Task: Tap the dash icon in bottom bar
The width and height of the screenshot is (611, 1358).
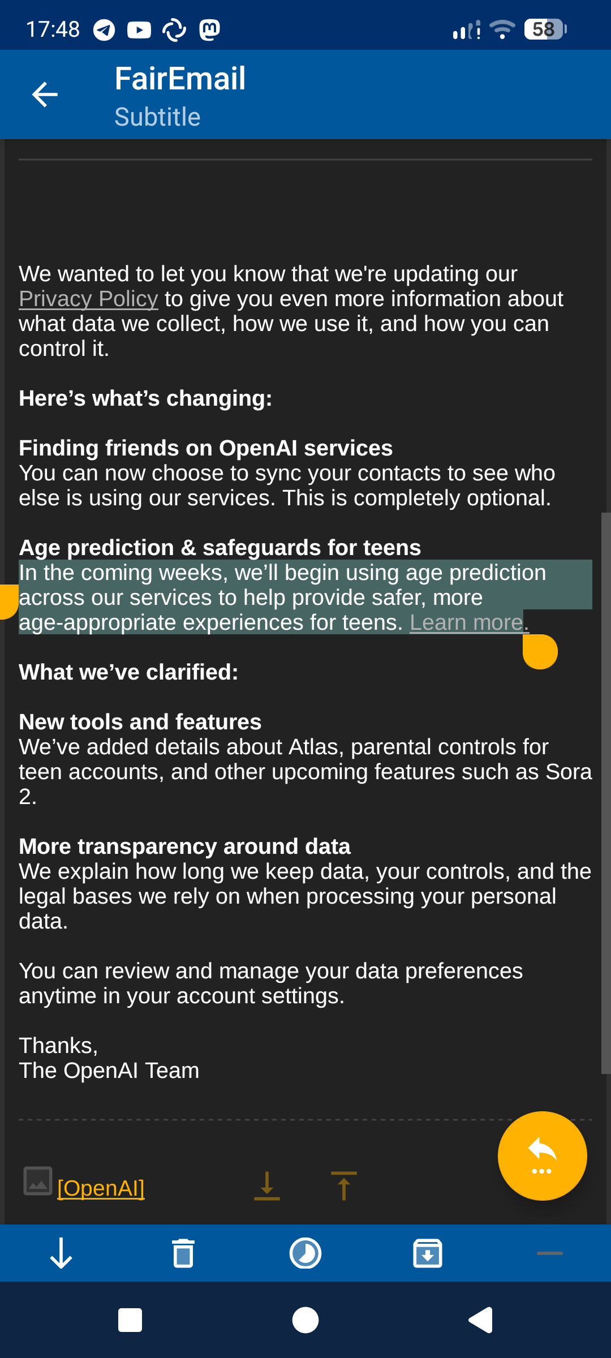Action: [549, 1253]
